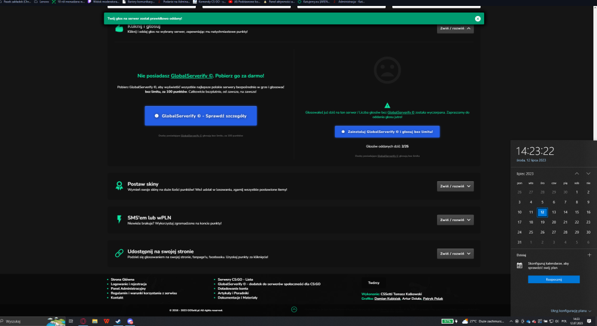Open GlobalServerify link in the green heading

coord(192,76)
